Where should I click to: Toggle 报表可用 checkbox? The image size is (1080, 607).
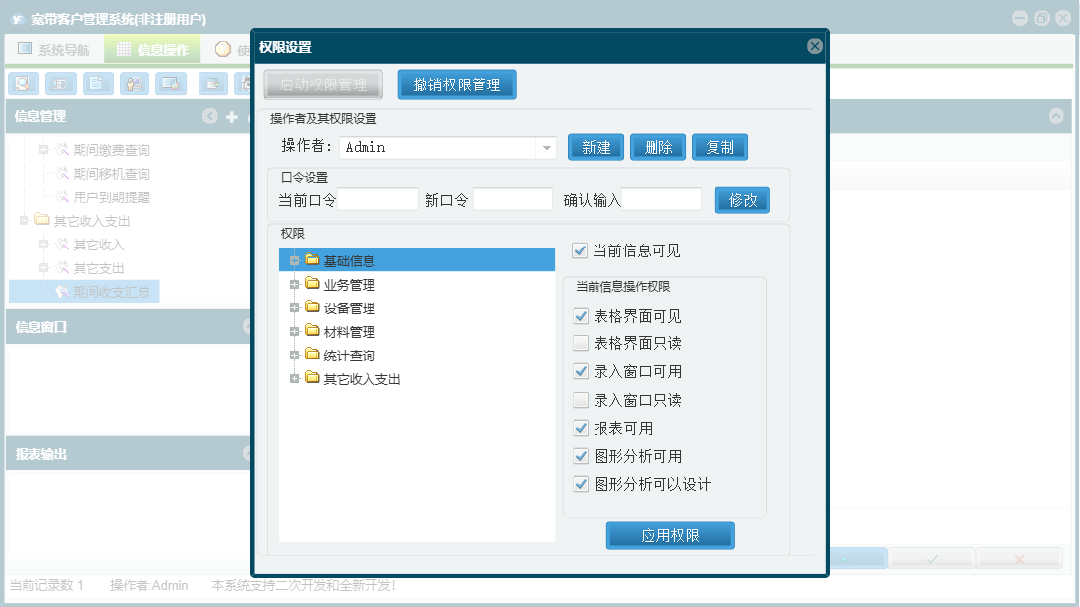click(581, 428)
